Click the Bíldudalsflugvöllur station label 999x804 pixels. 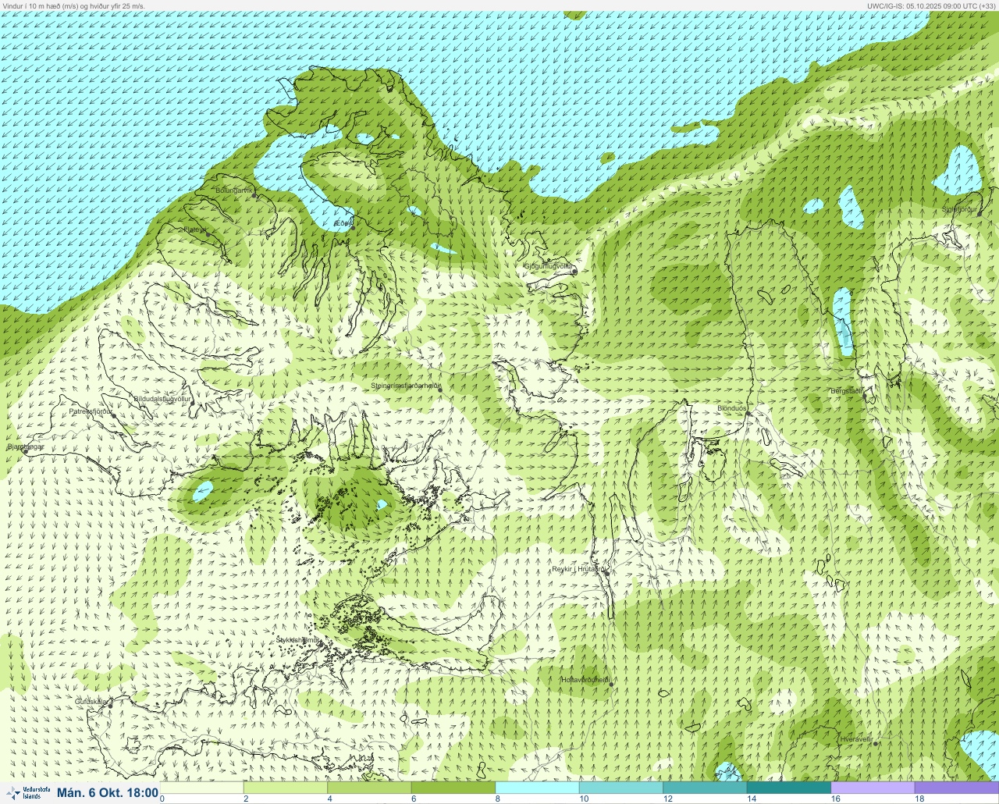(x=162, y=398)
